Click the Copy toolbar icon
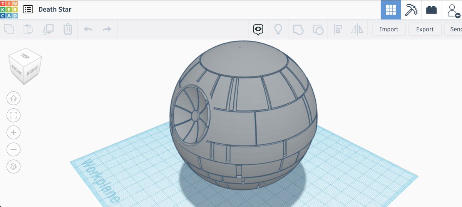This screenshot has width=462, height=207. point(9,29)
